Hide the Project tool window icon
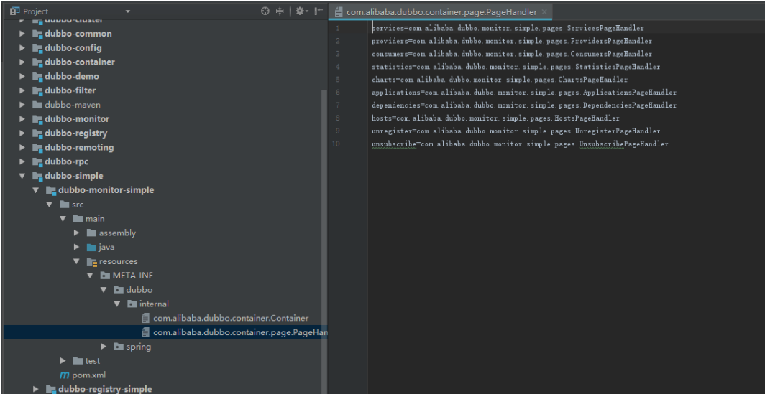This screenshot has height=394, width=765. [318, 11]
